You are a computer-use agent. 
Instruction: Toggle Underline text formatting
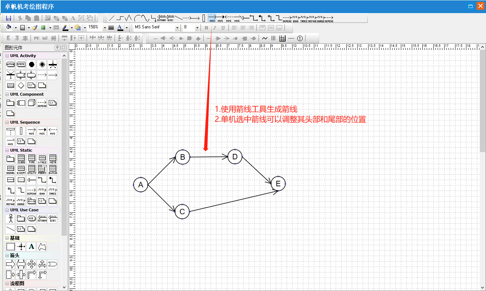(x=223, y=28)
